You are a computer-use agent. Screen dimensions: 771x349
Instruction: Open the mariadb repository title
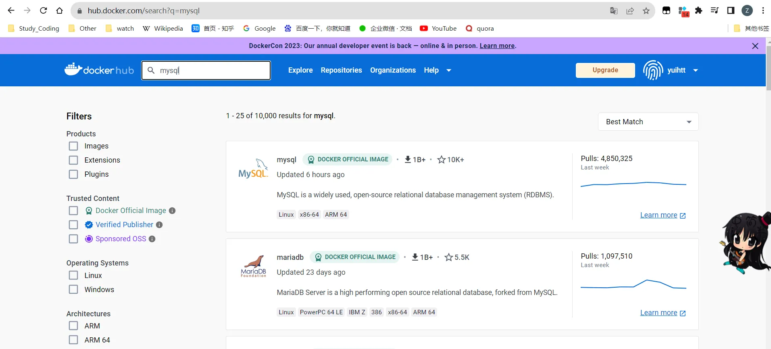(290, 257)
